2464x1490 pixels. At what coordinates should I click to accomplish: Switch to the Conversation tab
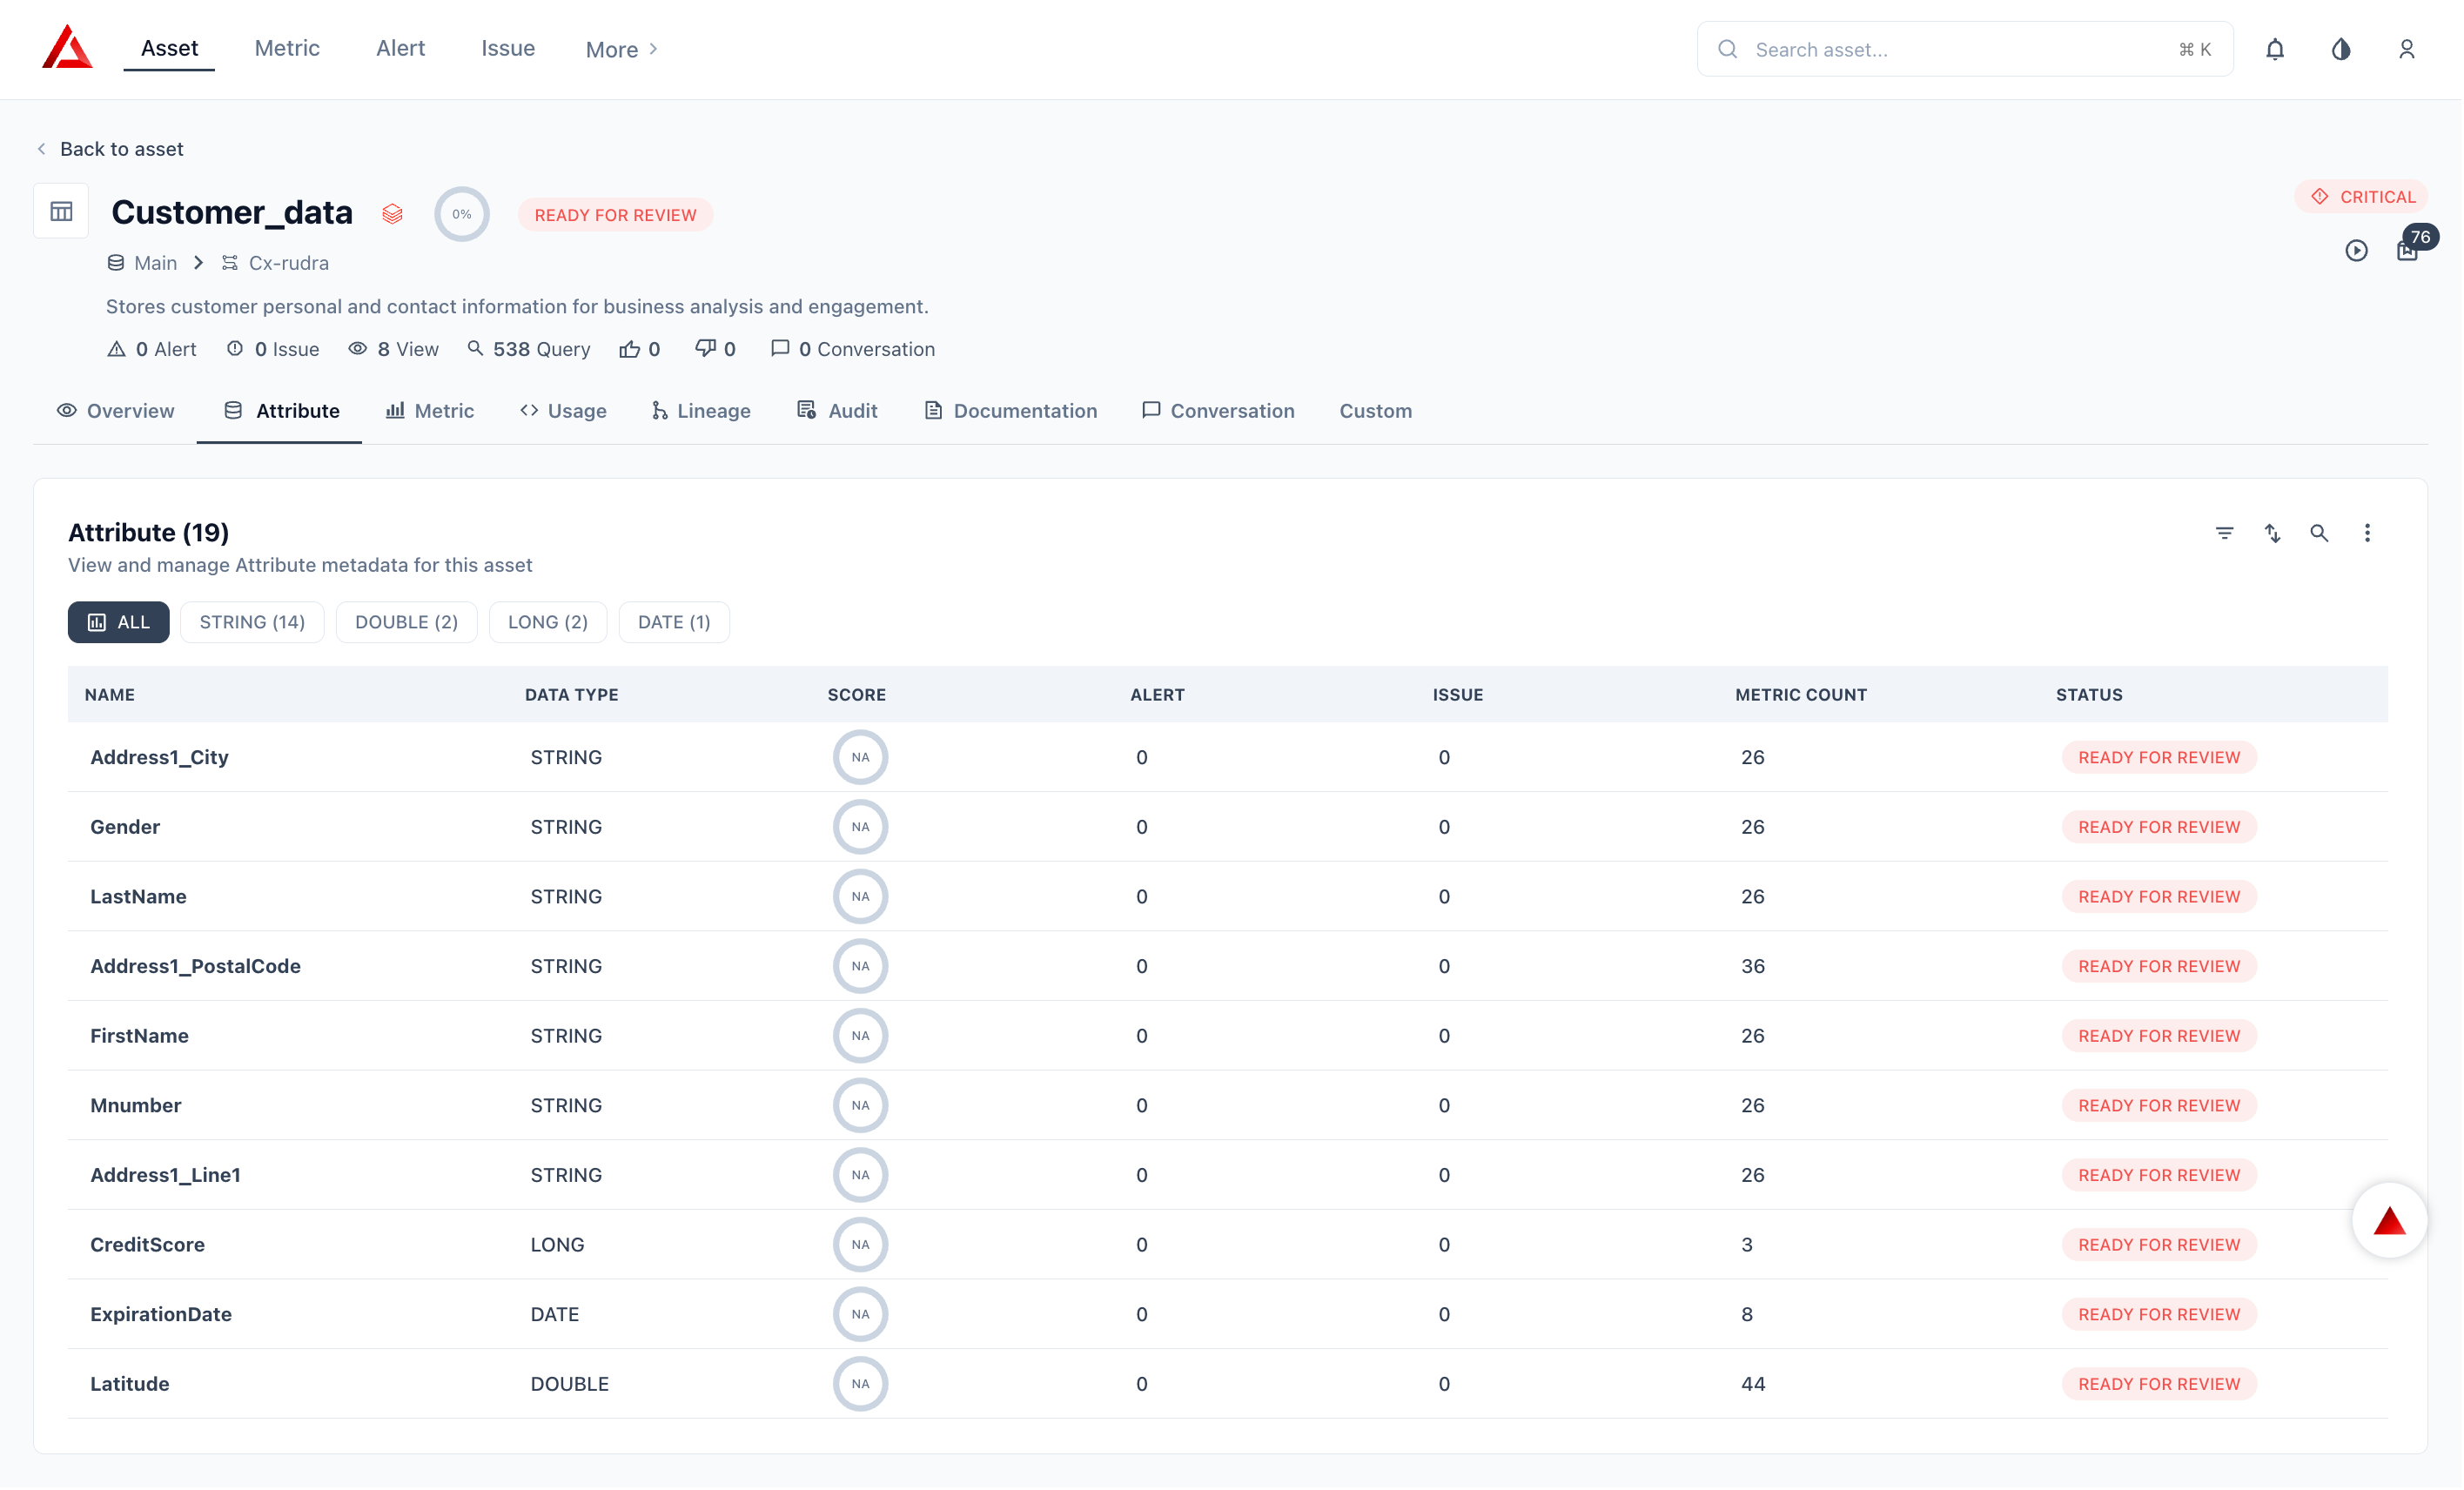pyautogui.click(x=1219, y=411)
